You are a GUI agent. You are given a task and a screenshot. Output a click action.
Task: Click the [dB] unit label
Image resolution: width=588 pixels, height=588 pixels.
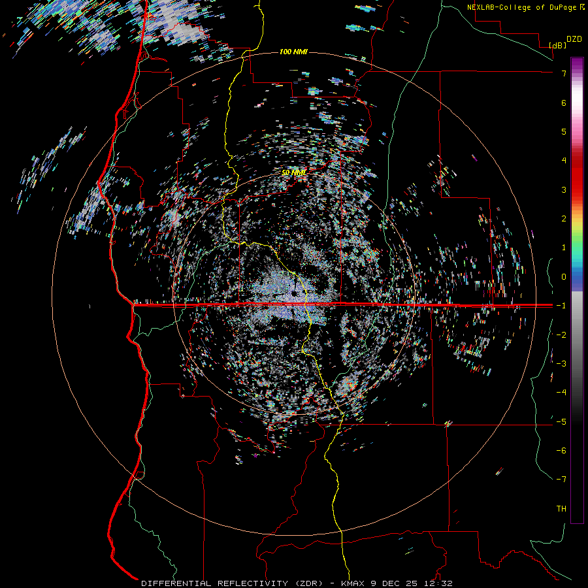557,45
